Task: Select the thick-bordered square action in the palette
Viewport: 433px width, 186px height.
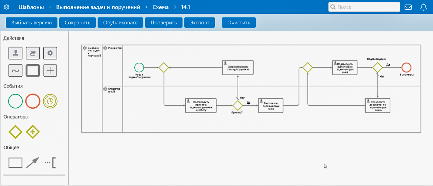Action: click(33, 71)
